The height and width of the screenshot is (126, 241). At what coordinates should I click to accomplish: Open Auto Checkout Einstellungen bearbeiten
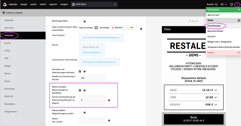pyautogui.click(x=101, y=38)
